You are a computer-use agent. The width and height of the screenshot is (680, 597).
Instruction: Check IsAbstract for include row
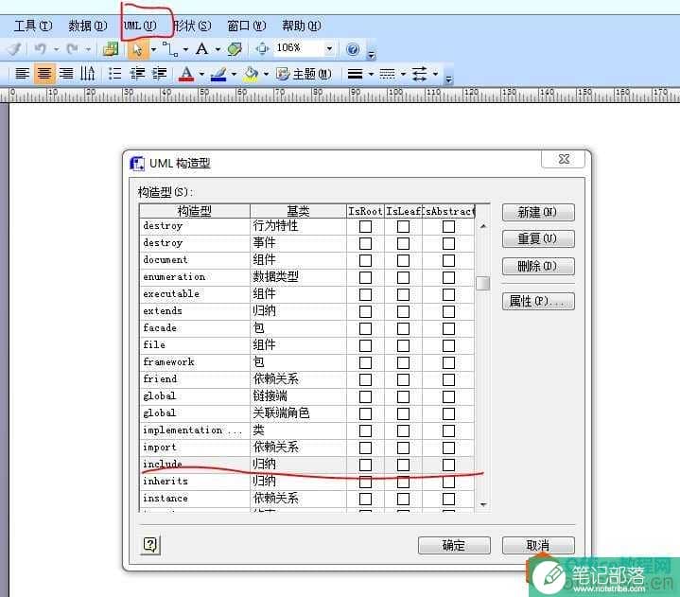pyautogui.click(x=448, y=465)
